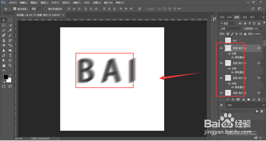Select the Zoom tool
266x141 pixels.
(x=10, y=65)
